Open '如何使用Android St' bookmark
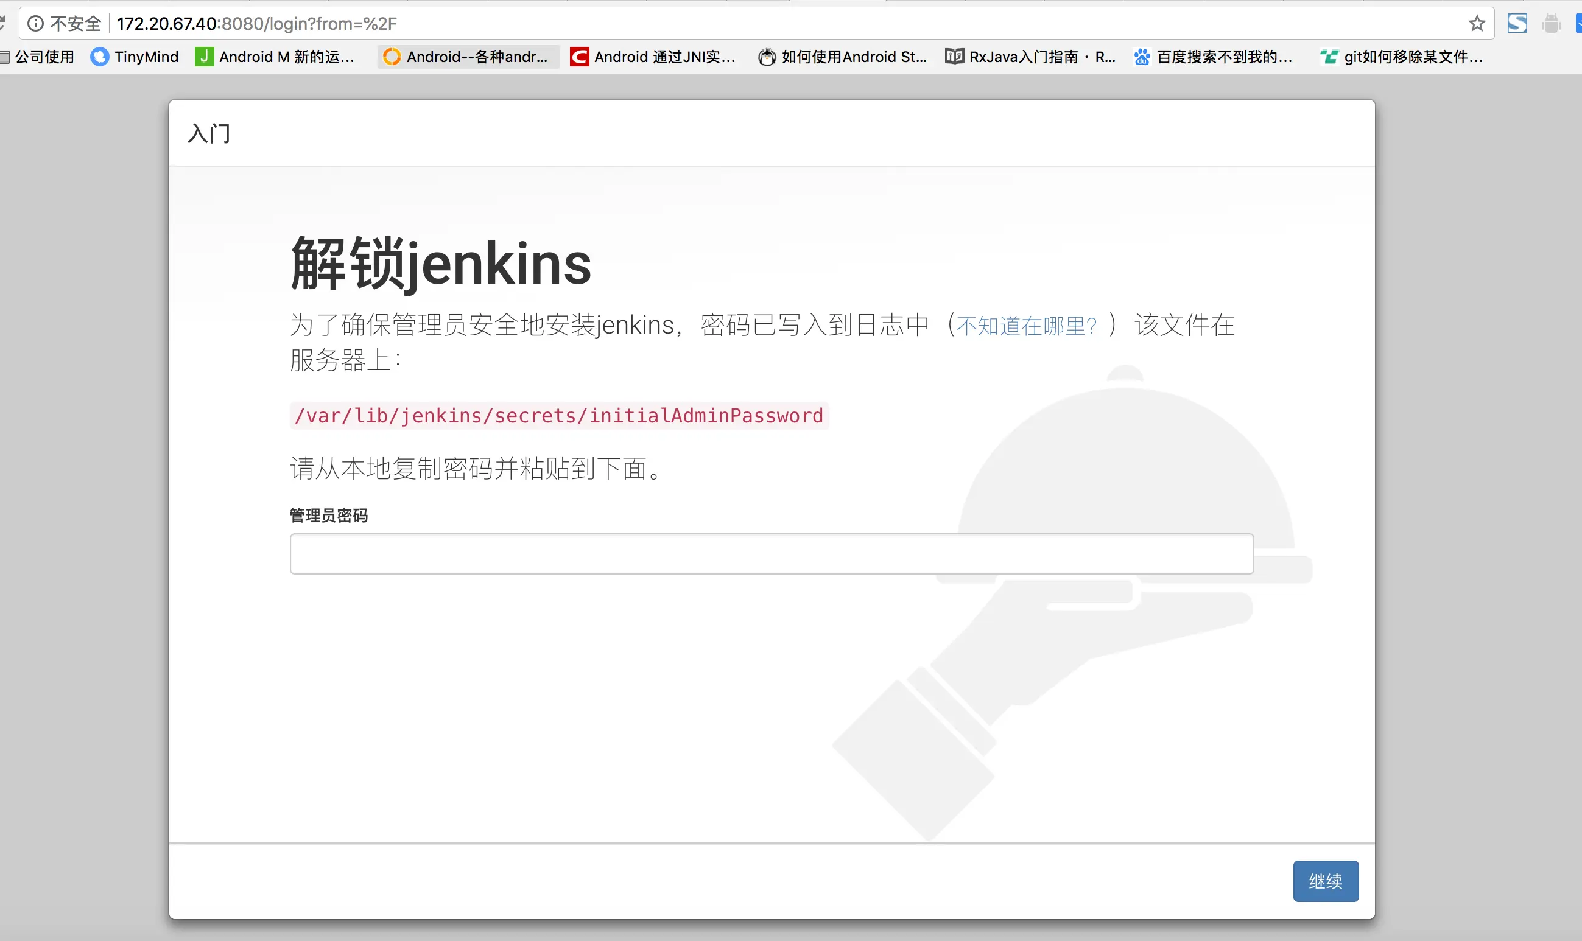 842,57
